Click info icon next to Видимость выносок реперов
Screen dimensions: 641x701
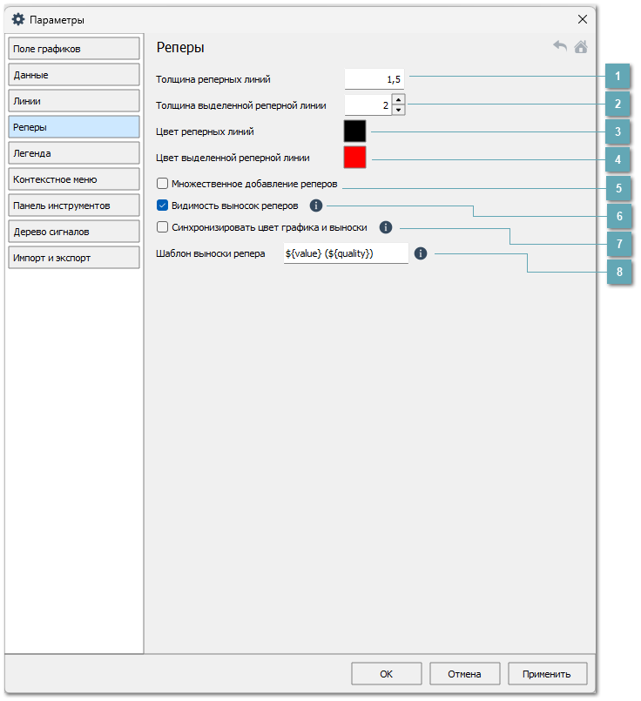point(316,206)
